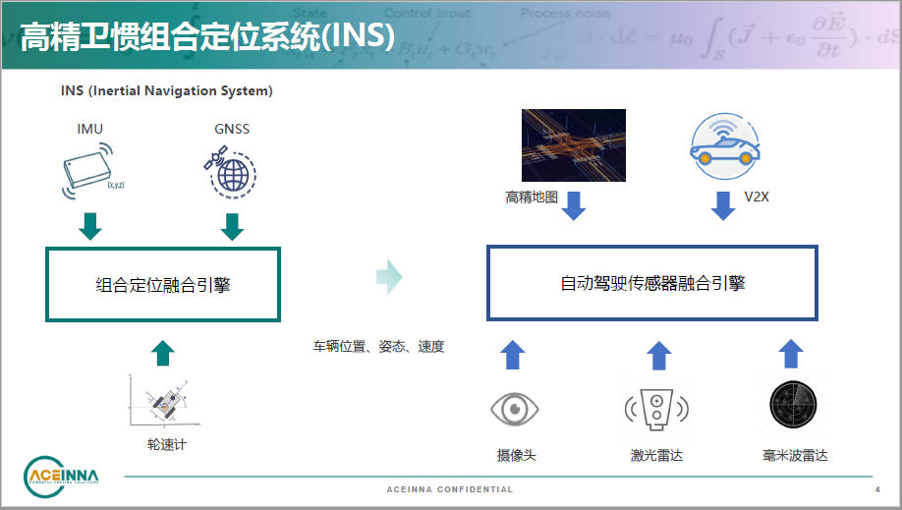Click the ACEINNA logo

(60, 477)
